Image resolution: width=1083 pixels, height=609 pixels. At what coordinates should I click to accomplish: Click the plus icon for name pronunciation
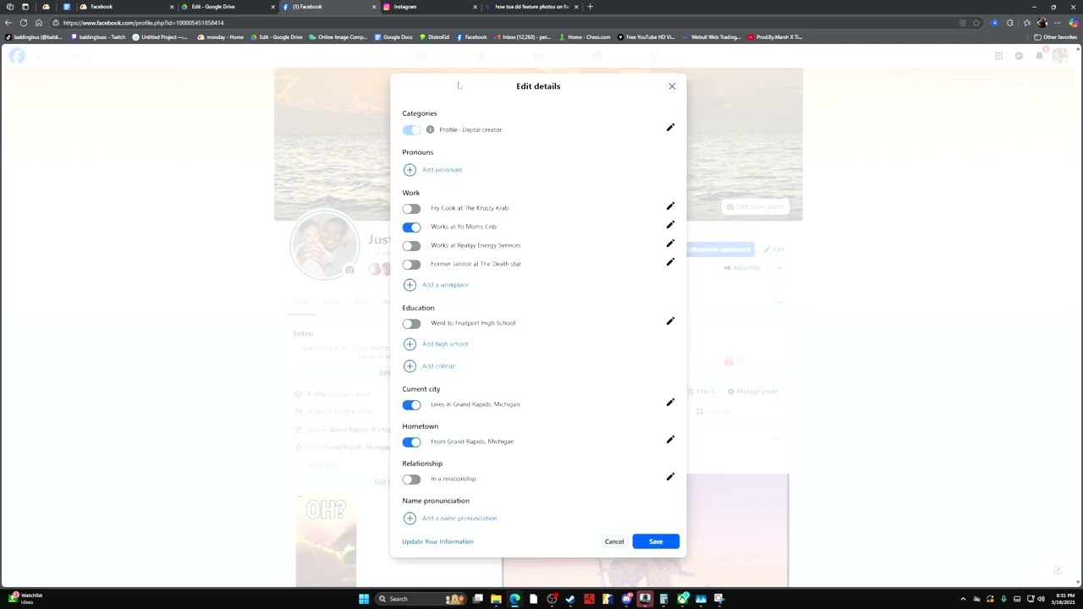click(410, 518)
